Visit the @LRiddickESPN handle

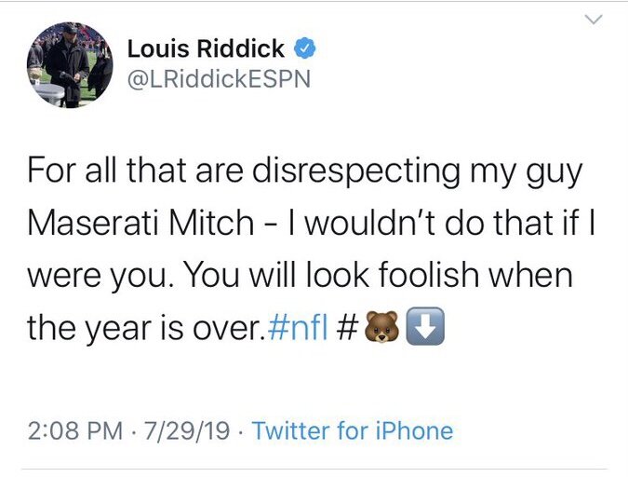[218, 78]
